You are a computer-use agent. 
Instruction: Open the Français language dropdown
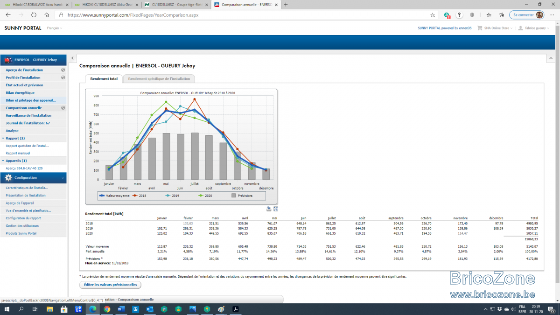coord(55,28)
